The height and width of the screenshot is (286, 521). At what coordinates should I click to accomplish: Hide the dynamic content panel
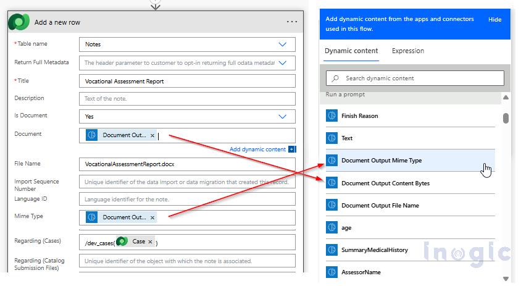(494, 20)
